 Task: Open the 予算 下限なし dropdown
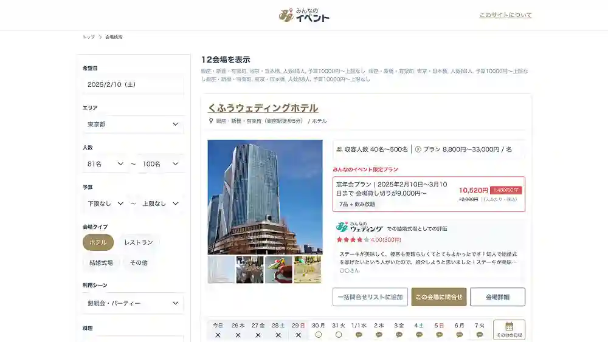[x=105, y=203]
